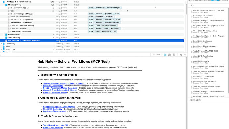The image size is (229, 129).
Task: Switch to the second view mode icon
Action: coord(169,55)
